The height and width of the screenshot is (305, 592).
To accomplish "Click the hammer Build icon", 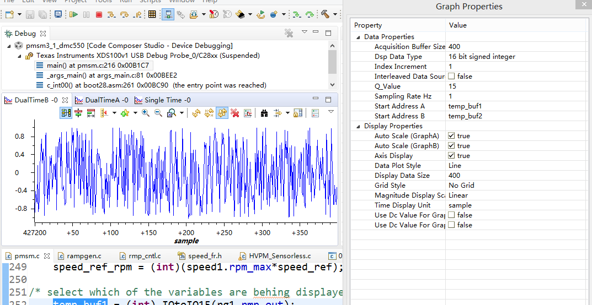I will (x=326, y=14).
